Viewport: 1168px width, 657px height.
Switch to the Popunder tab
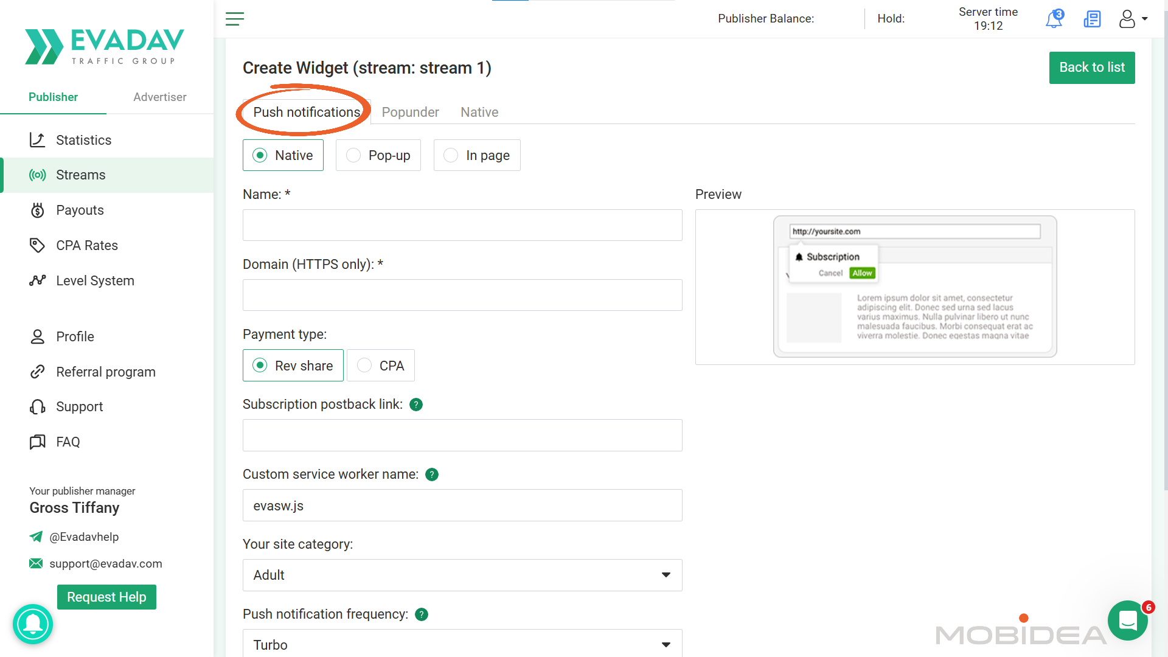tap(410, 112)
